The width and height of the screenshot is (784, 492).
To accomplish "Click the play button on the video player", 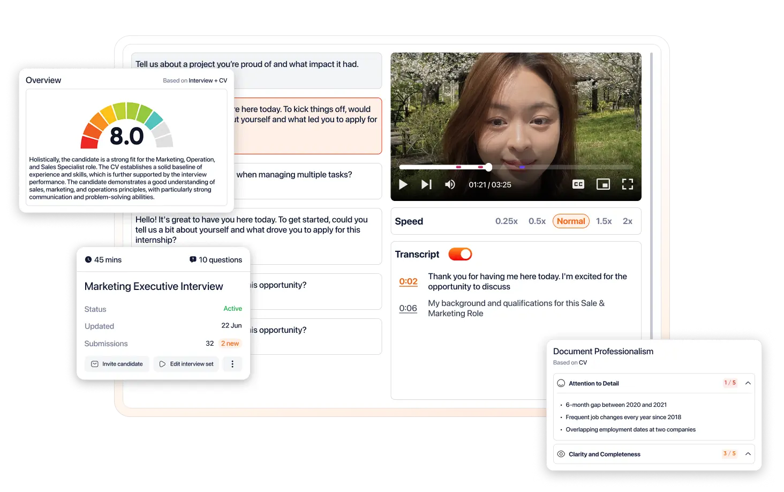I will tap(403, 184).
